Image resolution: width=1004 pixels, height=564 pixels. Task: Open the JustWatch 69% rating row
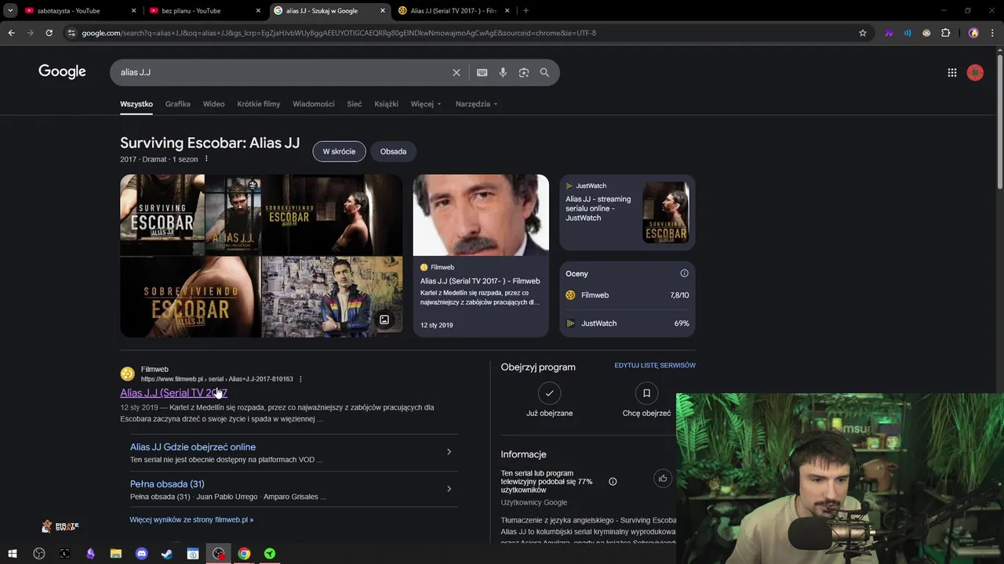pyautogui.click(x=627, y=324)
